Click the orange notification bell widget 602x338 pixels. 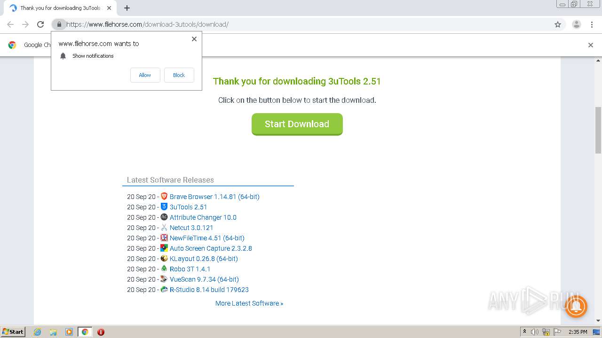[576, 307]
